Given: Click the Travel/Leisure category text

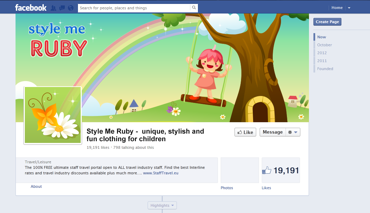Looking at the screenshot, I should [x=38, y=162].
